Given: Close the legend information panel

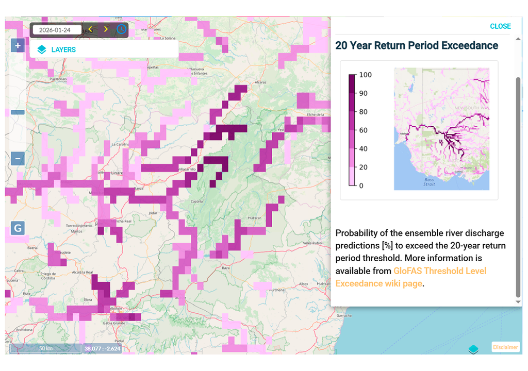Looking at the screenshot, I should (500, 26).
